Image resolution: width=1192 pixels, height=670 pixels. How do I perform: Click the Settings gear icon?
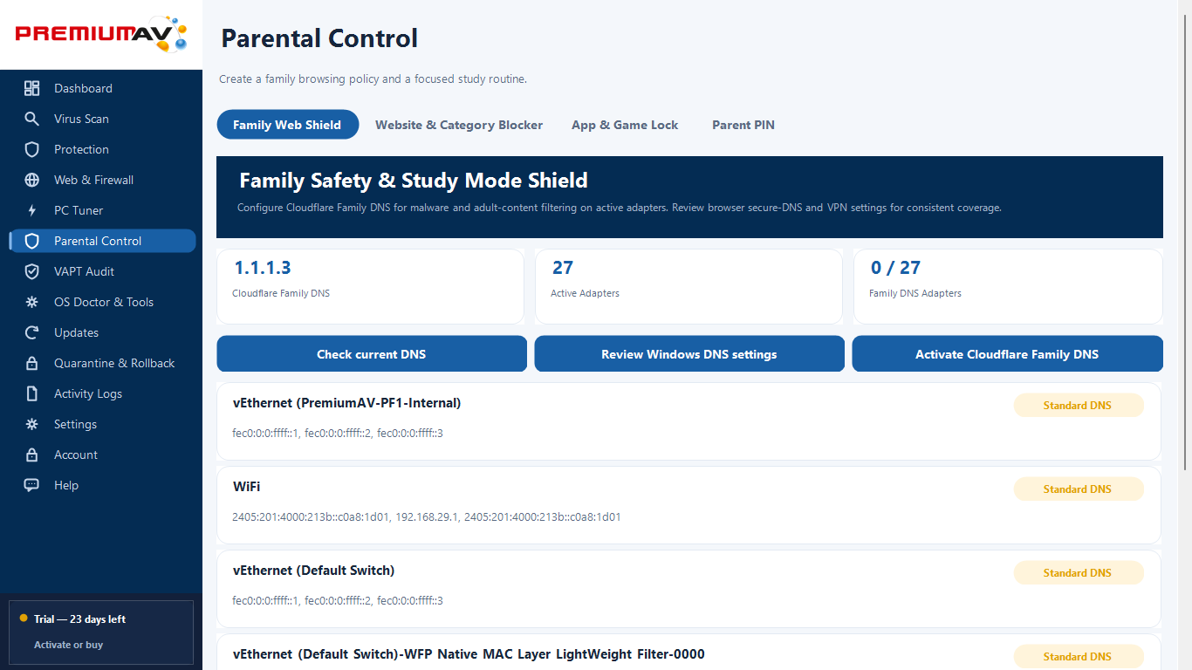tap(32, 424)
